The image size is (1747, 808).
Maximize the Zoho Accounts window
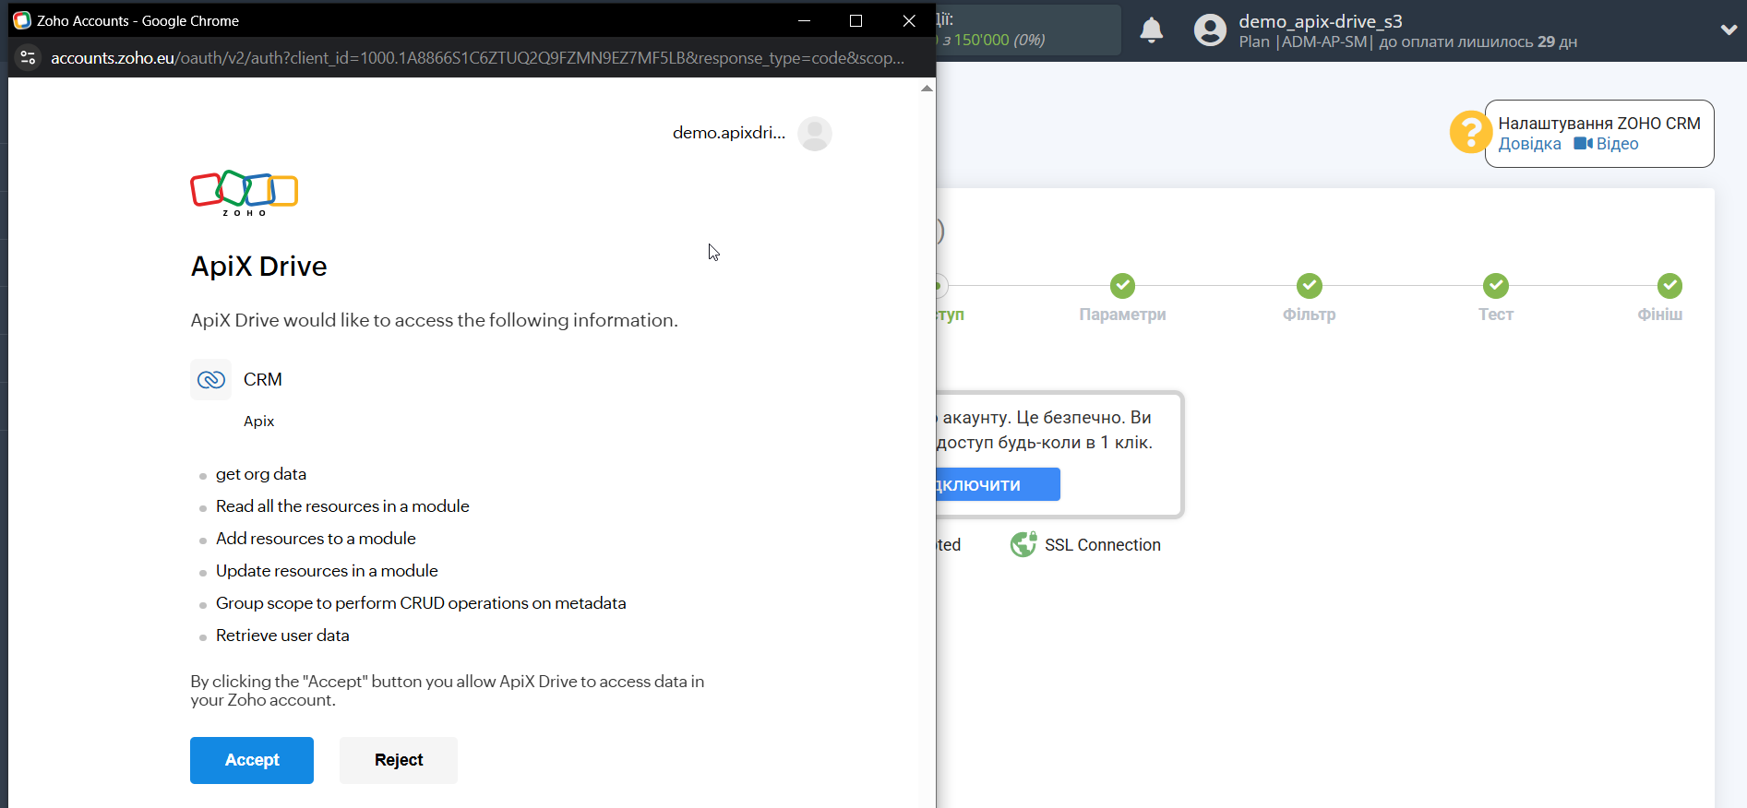click(856, 20)
